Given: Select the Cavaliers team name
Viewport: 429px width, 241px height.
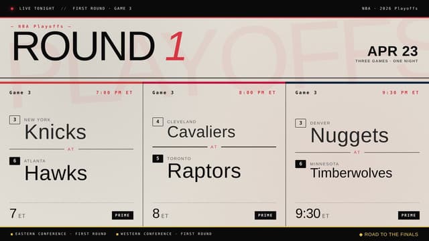Looking at the screenshot, I should (201, 132).
